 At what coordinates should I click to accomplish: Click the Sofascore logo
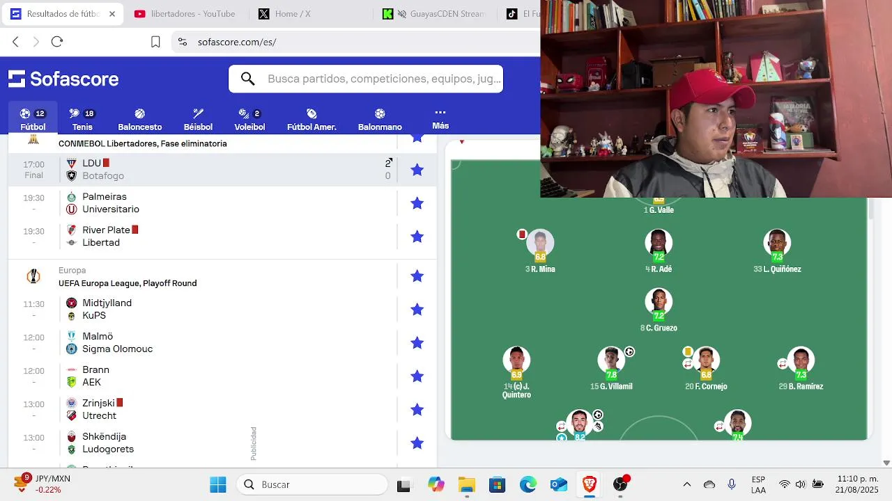tap(63, 79)
